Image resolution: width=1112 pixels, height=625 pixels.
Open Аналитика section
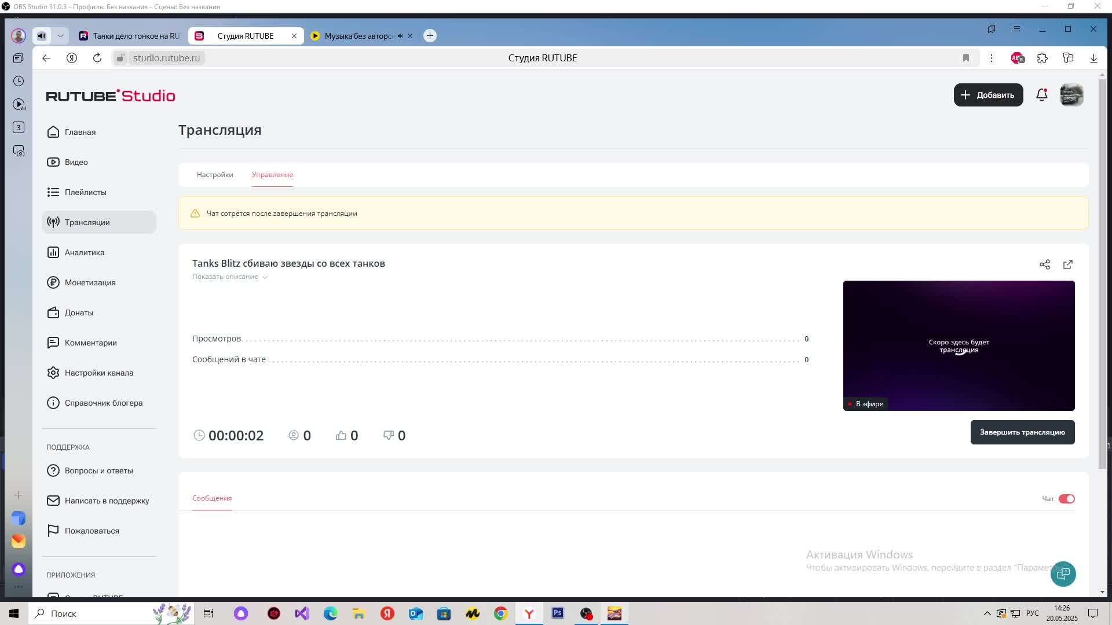(x=98, y=252)
